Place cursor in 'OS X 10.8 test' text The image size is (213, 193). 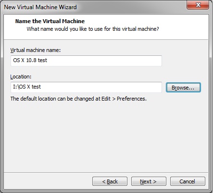(x=30, y=60)
